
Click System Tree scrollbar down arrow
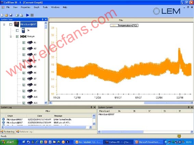pos(46,103)
